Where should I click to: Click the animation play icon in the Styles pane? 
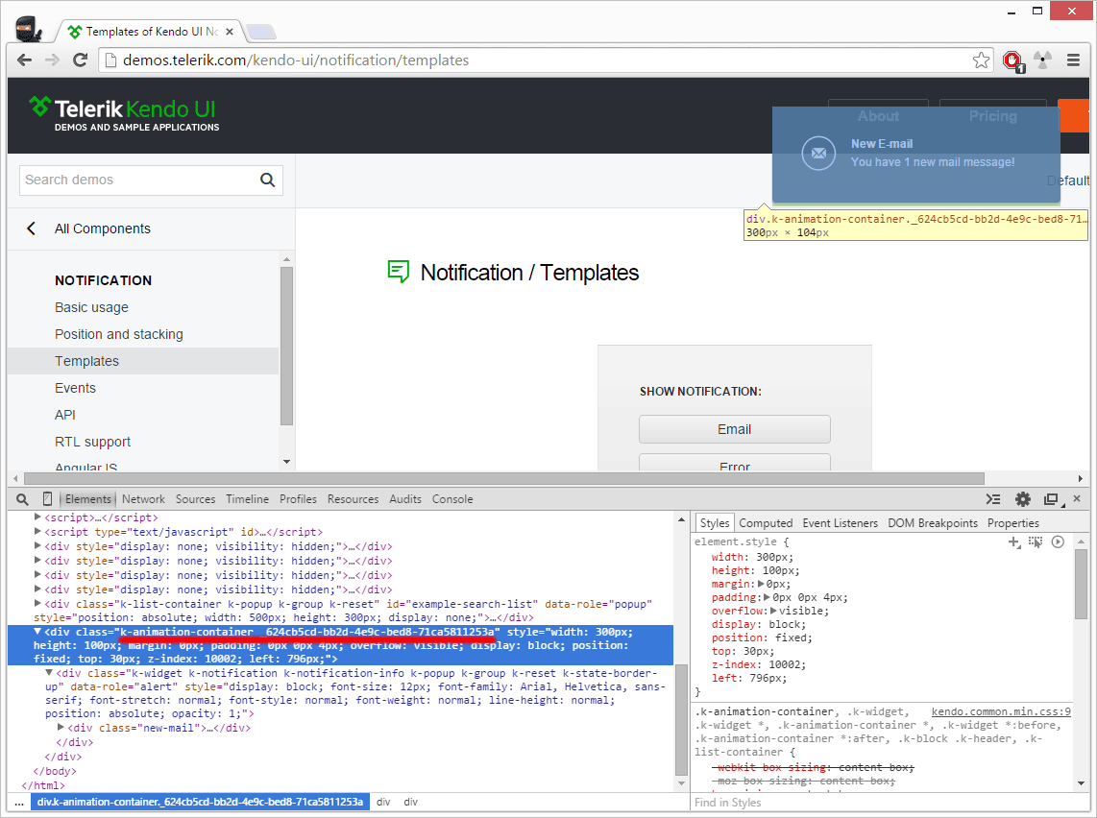pyautogui.click(x=1058, y=541)
